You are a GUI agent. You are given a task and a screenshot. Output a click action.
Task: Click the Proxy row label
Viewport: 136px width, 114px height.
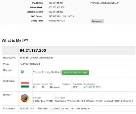[6, 64]
